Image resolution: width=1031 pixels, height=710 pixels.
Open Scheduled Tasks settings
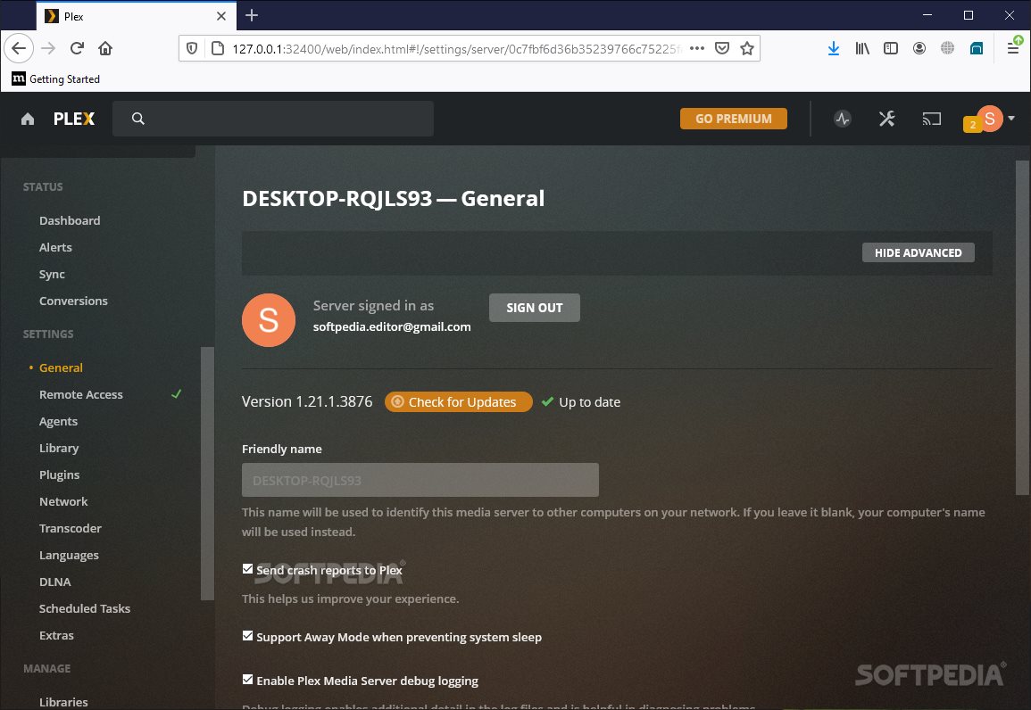(x=84, y=609)
